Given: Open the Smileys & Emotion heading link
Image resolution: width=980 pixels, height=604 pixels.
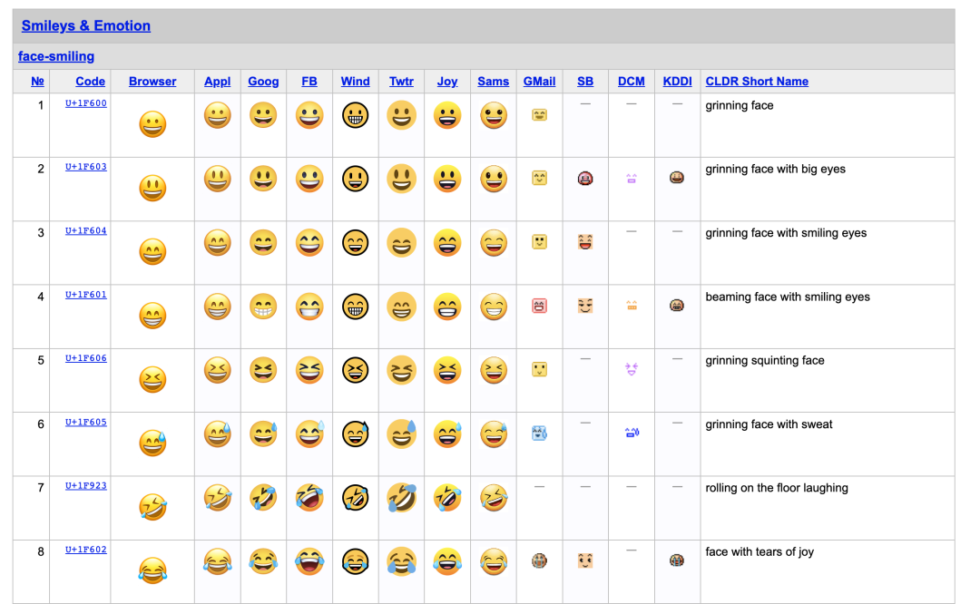Looking at the screenshot, I should 86,26.
